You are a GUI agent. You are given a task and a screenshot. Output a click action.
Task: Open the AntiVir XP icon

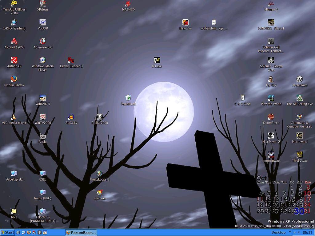tap(14, 63)
